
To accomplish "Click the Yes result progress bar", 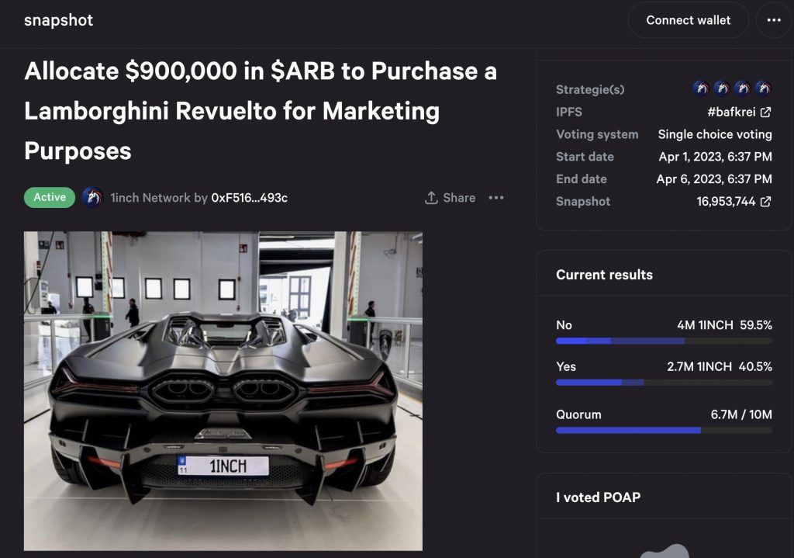I will pyautogui.click(x=664, y=383).
